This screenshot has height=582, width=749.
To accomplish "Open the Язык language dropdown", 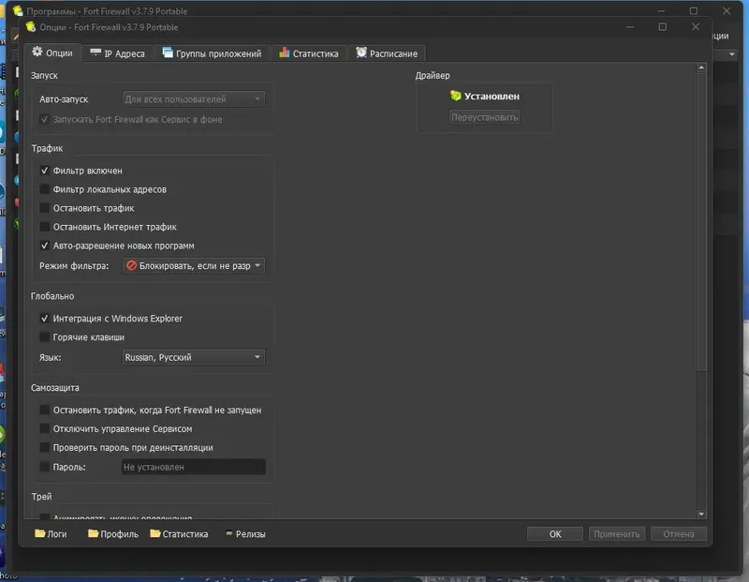I will click(194, 357).
